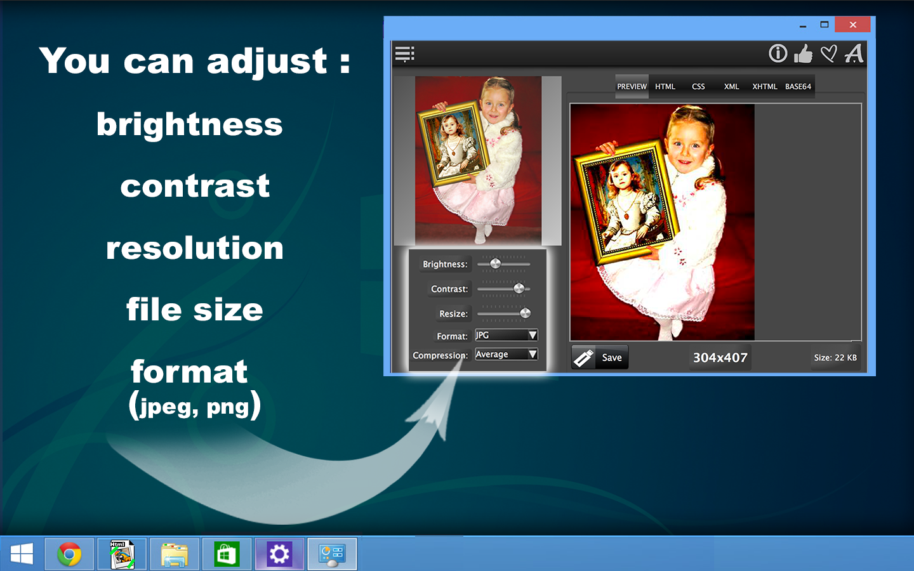Open Windows Store from the taskbar
This screenshot has height=571, width=914.
pyautogui.click(x=227, y=555)
